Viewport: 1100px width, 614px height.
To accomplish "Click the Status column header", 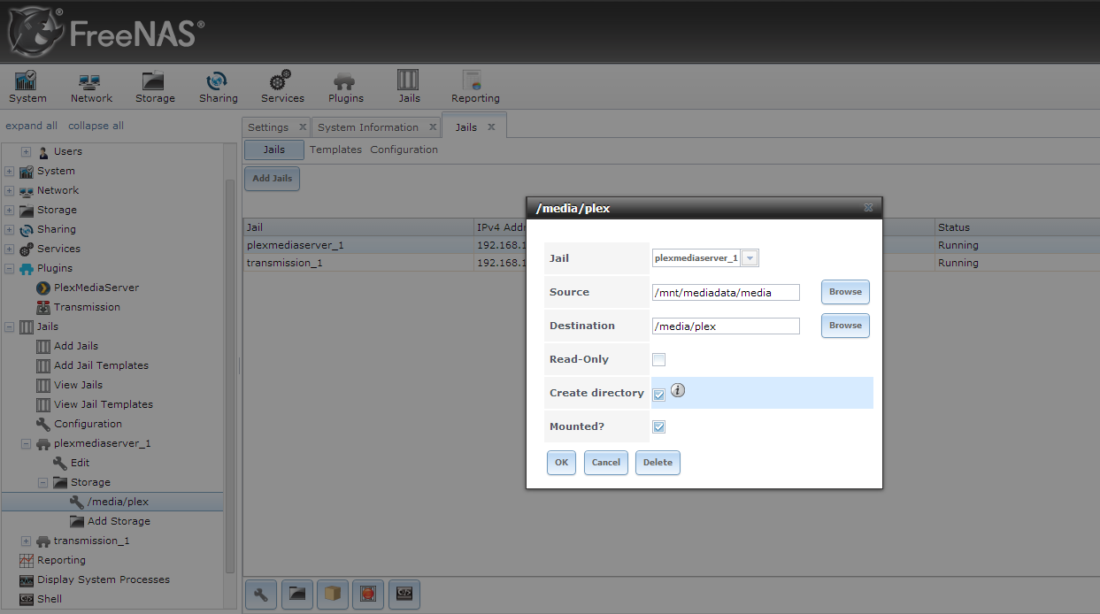I will tap(1015, 227).
